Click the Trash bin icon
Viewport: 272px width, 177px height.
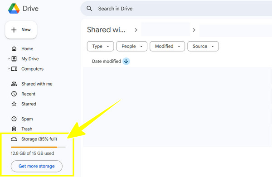[14, 129]
